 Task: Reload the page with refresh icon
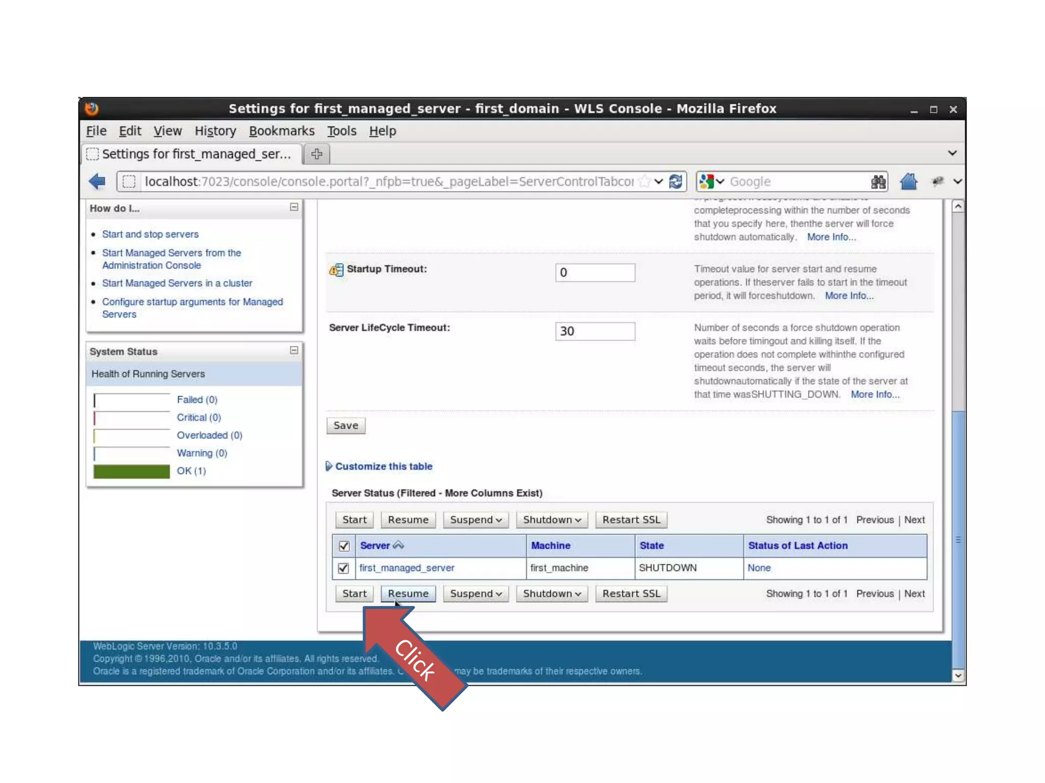click(676, 181)
